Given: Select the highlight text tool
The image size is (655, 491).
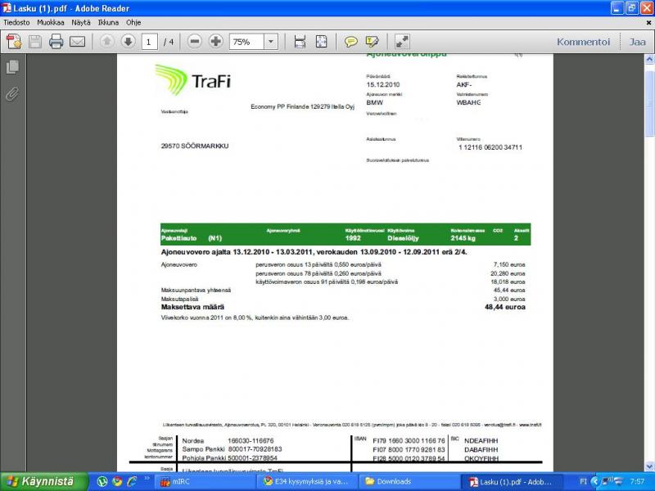Looking at the screenshot, I should (x=373, y=42).
